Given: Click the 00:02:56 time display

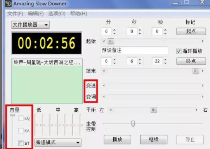Looking at the screenshot, I should pyautogui.click(x=47, y=43).
